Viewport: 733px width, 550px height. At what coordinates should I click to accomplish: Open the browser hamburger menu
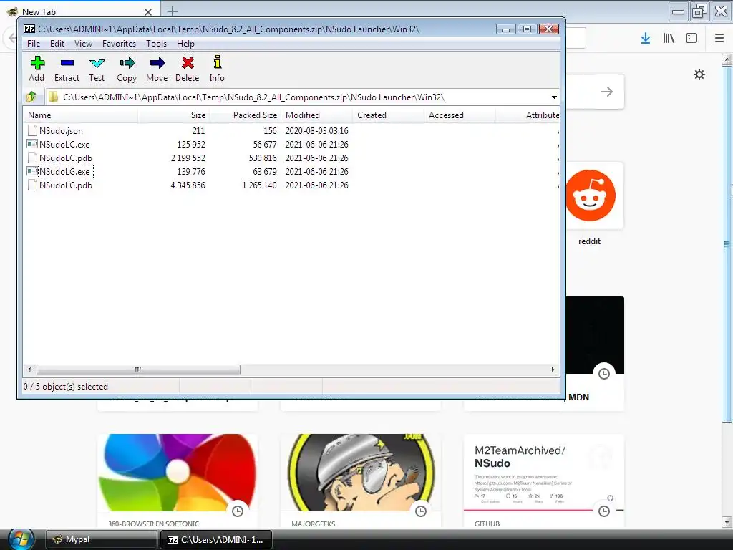719,39
